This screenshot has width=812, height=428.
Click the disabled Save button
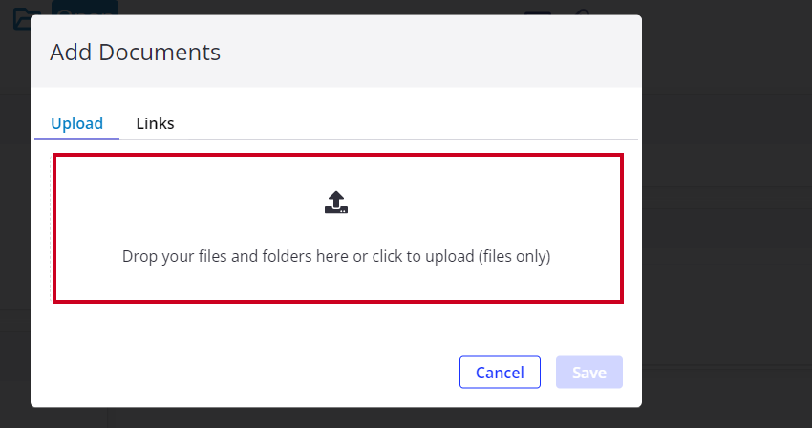589,372
